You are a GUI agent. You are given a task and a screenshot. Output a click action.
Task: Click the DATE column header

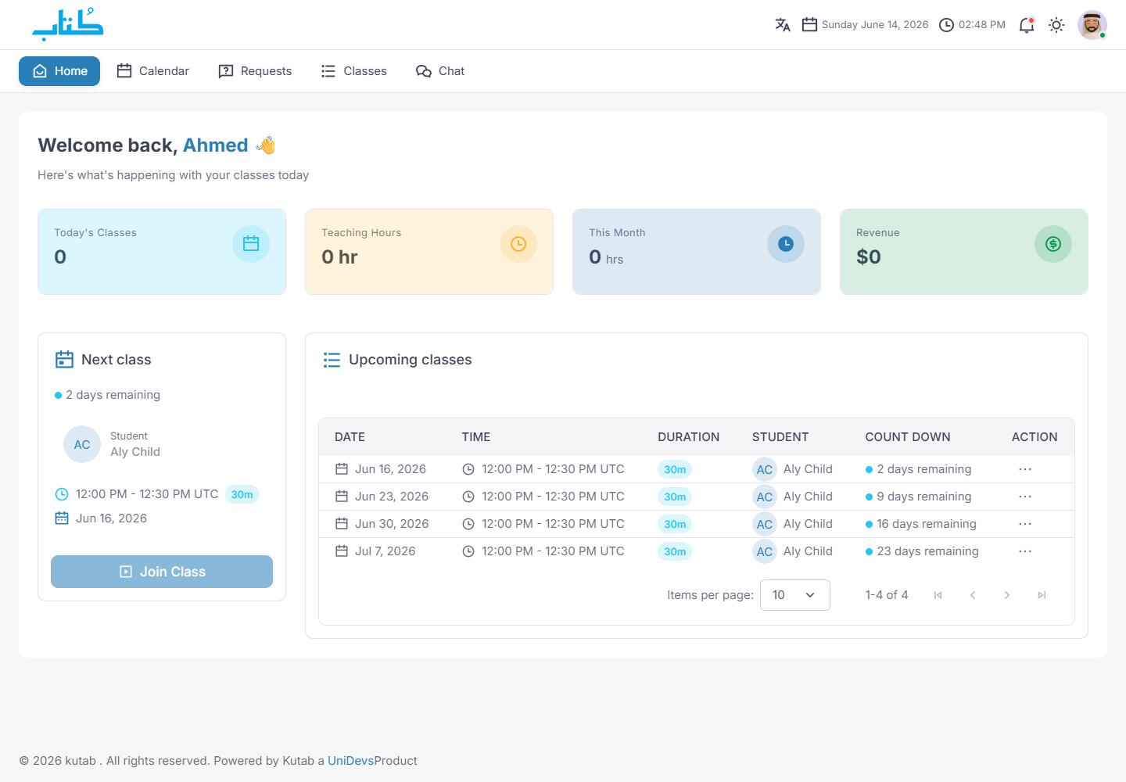350,437
